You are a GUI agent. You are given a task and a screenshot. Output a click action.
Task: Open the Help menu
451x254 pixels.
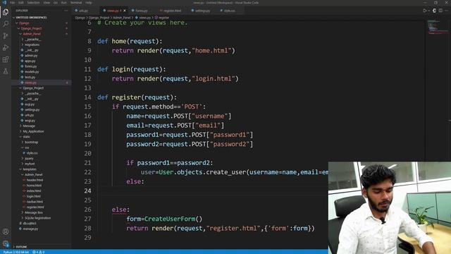point(89,3)
